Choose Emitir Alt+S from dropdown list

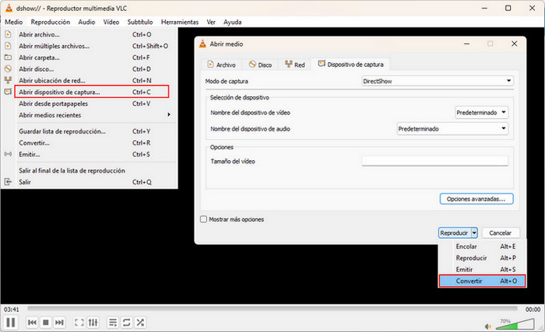click(x=483, y=269)
